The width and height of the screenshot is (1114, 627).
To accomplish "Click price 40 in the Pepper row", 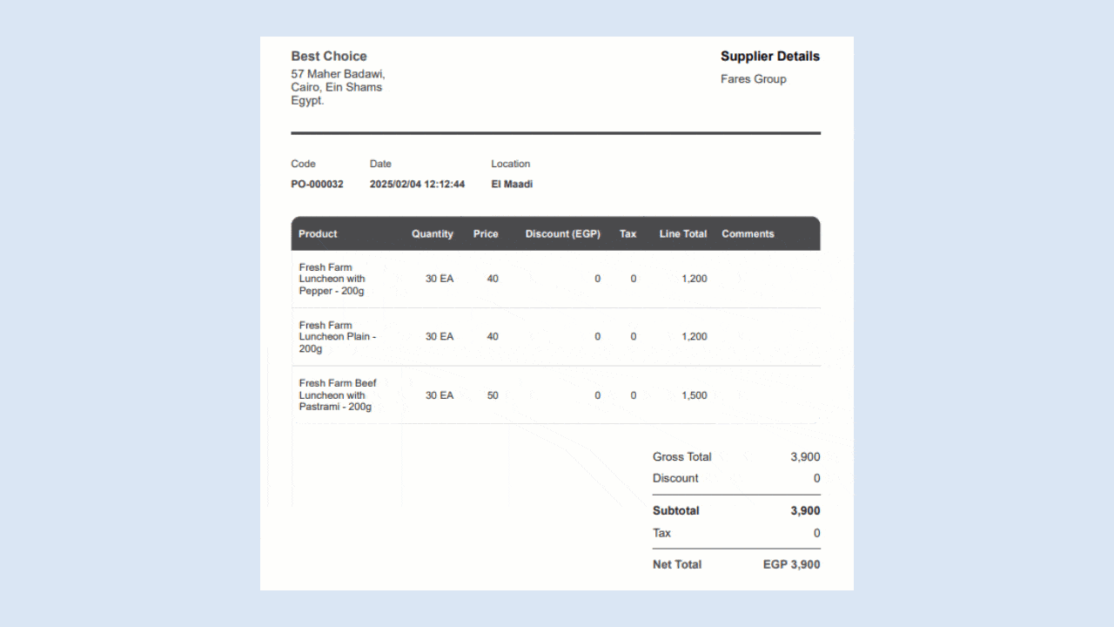I will pyautogui.click(x=493, y=279).
